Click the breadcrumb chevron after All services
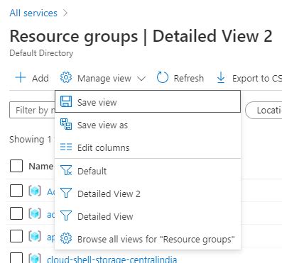Image resolution: width=282 pixels, height=263 pixels. 65,13
